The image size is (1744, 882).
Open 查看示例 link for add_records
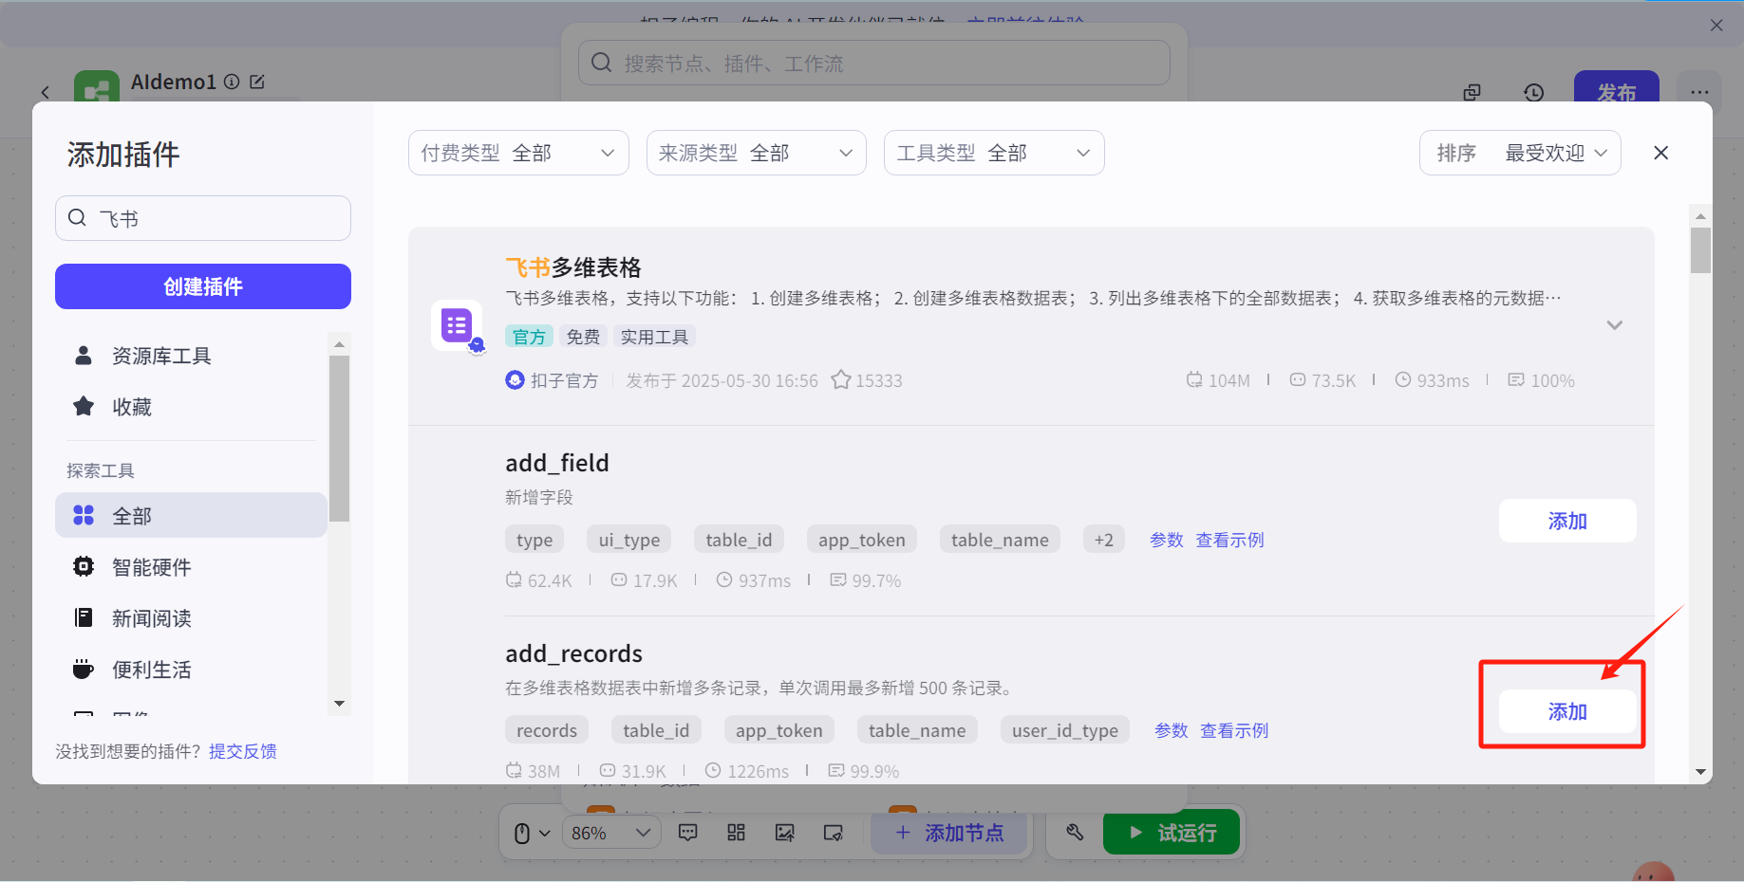pyautogui.click(x=1234, y=730)
